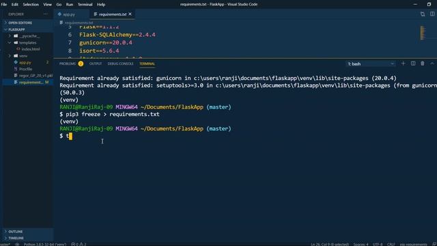Minimize the VS Code window
This screenshot has height=246, width=437.
pos(415,5)
